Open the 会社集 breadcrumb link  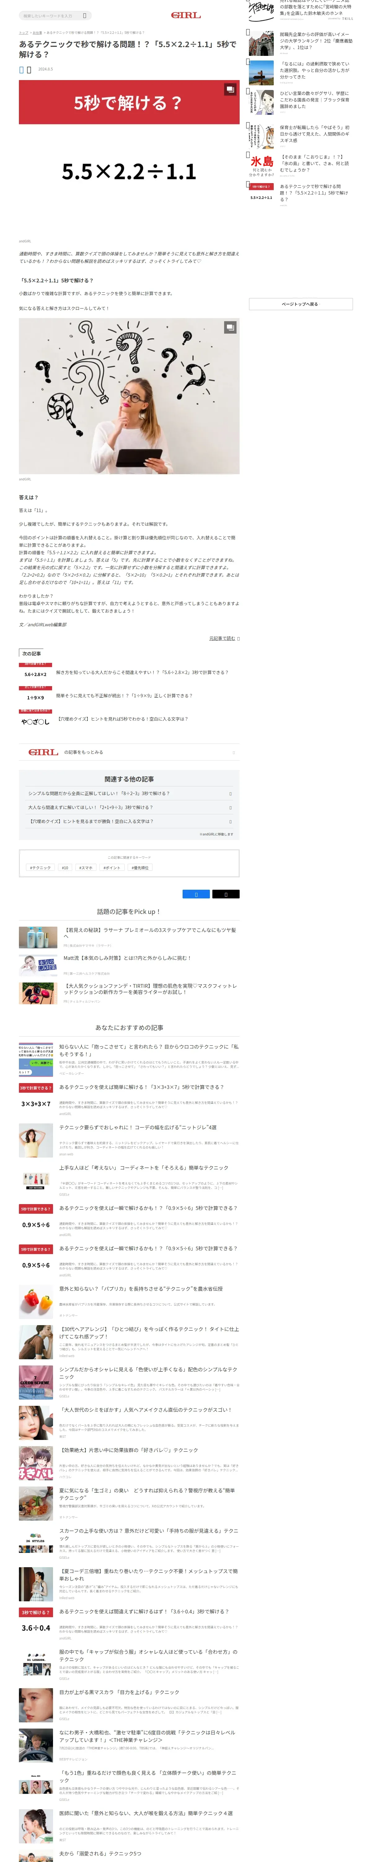[38, 33]
